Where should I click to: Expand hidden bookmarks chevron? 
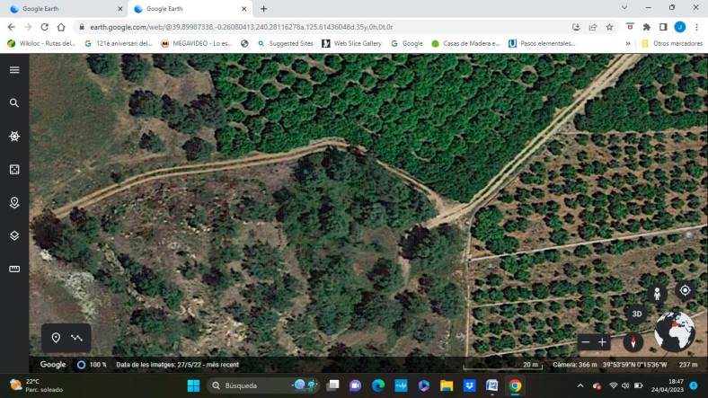[x=628, y=43]
